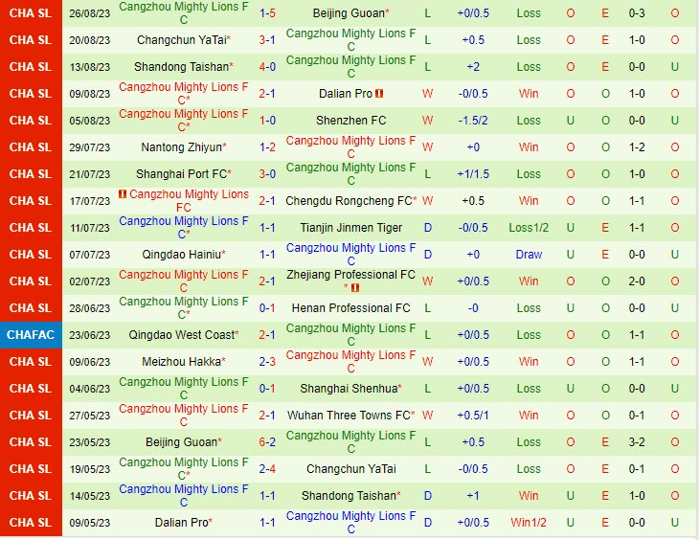Open the CHA SL league label on 26/08/23

tap(31, 13)
